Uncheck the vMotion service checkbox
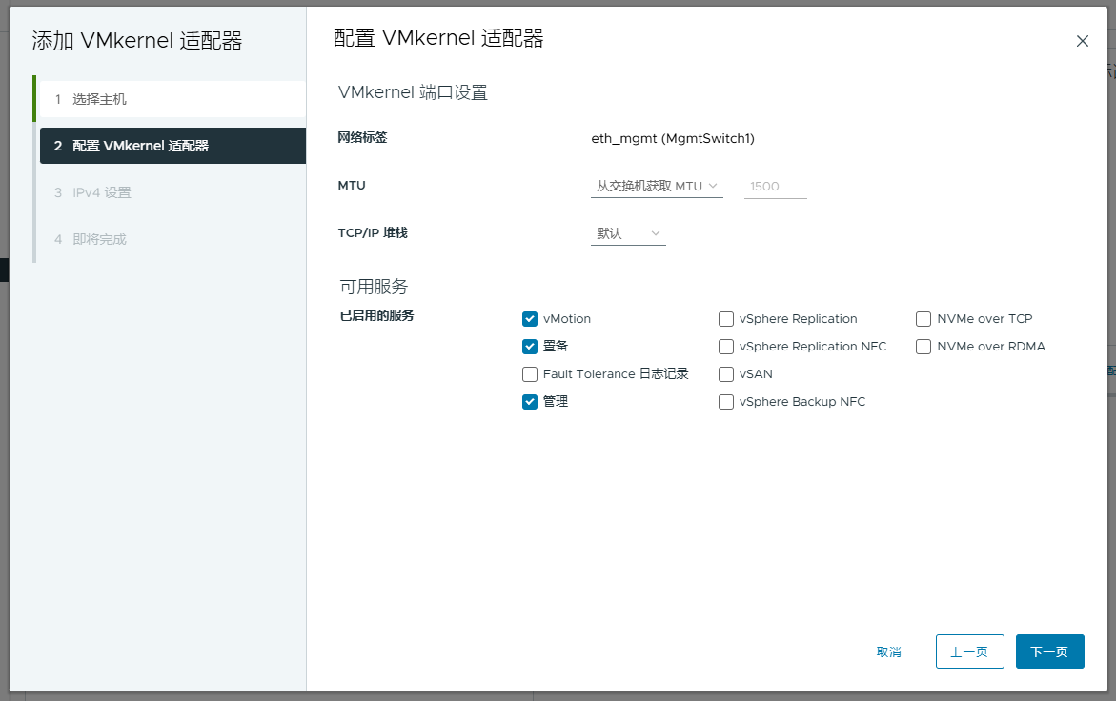This screenshot has height=701, width=1116. click(x=530, y=318)
